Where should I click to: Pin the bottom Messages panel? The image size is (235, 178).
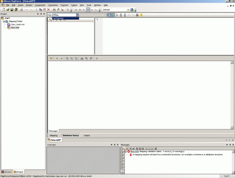click(x=230, y=145)
